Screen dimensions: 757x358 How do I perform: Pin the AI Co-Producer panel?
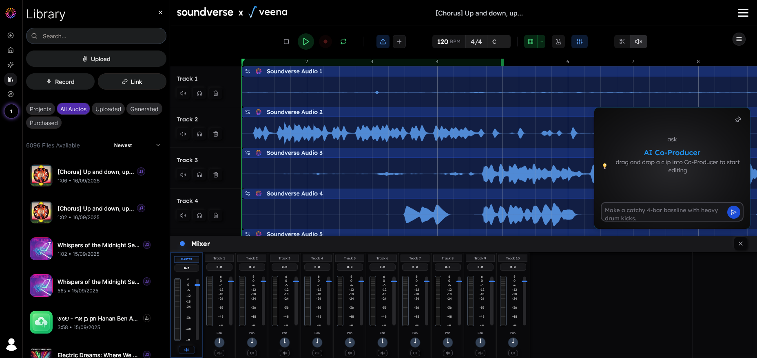coord(738,119)
